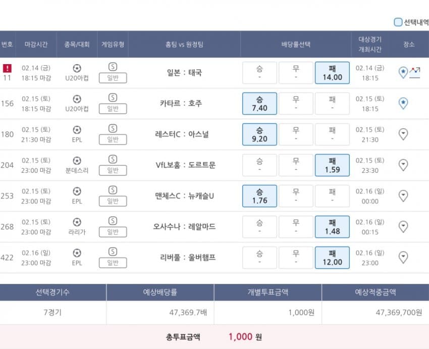Toggle 승 9.20 for 레스터C vs 아스널
429x349 pixels.
point(259,134)
